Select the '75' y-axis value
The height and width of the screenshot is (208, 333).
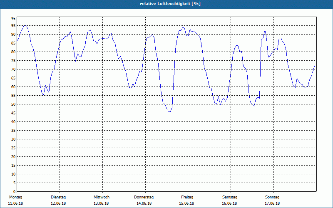tap(13, 60)
